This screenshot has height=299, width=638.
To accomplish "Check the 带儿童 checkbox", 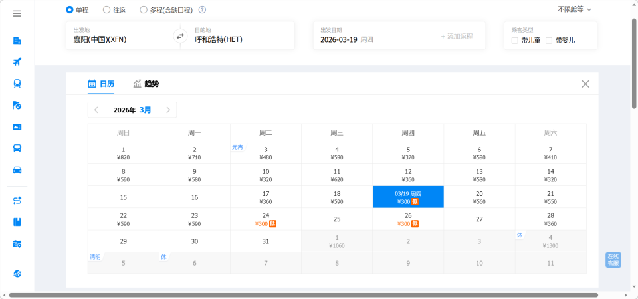I will point(514,41).
